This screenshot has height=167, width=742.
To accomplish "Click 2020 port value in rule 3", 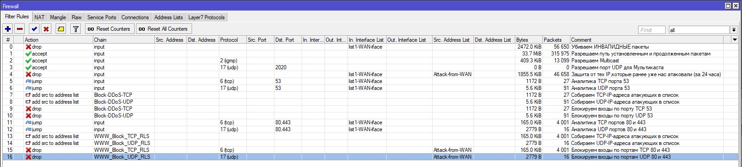I will [x=281, y=67].
